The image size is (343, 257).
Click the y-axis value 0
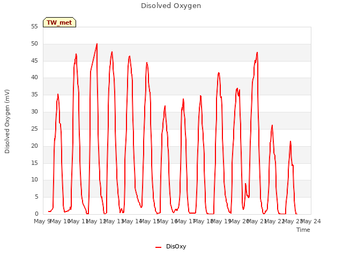pyautogui.click(x=36, y=214)
